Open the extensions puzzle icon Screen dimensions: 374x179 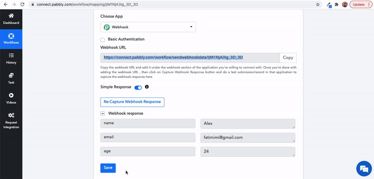pyautogui.click(x=337, y=4)
